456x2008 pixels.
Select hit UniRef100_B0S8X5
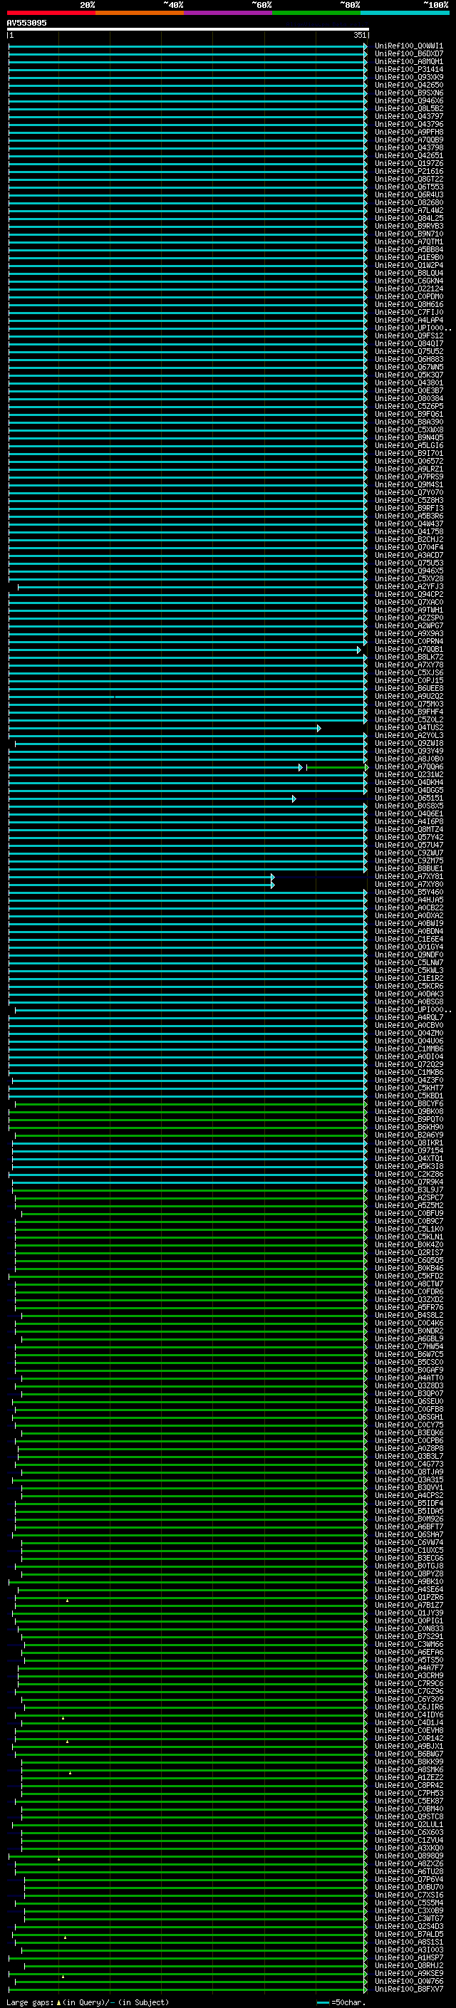(408, 806)
